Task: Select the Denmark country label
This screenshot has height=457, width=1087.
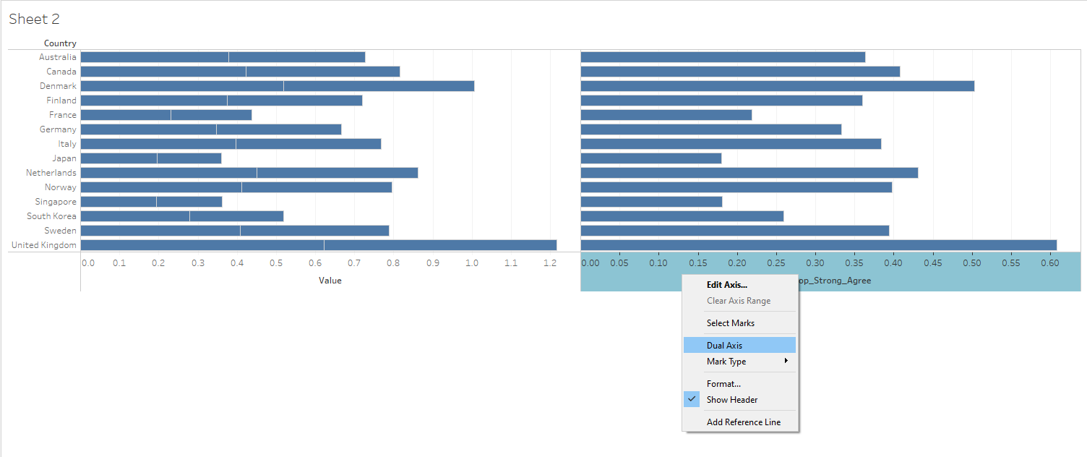Action: pyautogui.click(x=58, y=86)
